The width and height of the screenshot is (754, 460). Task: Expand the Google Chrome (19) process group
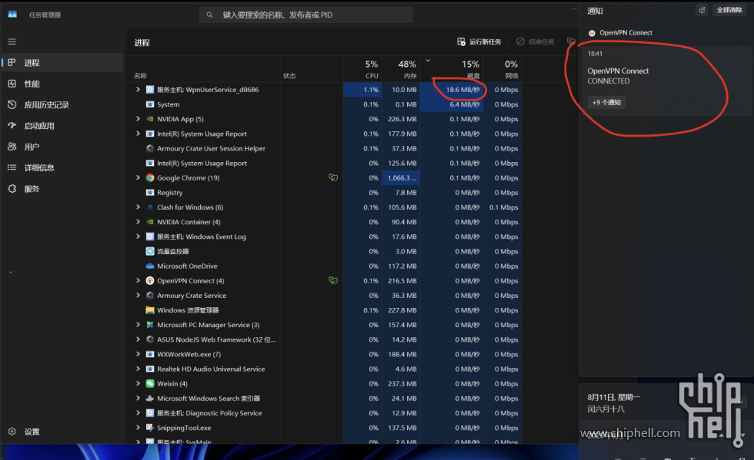[138, 177]
